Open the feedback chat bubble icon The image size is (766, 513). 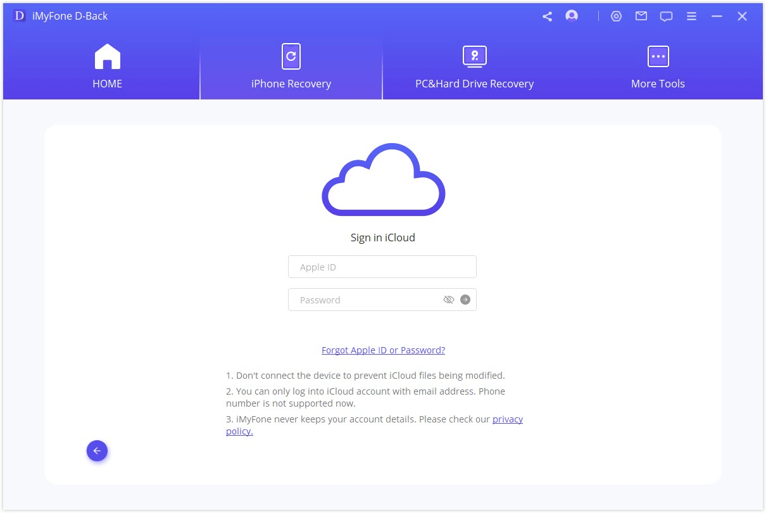click(x=666, y=16)
